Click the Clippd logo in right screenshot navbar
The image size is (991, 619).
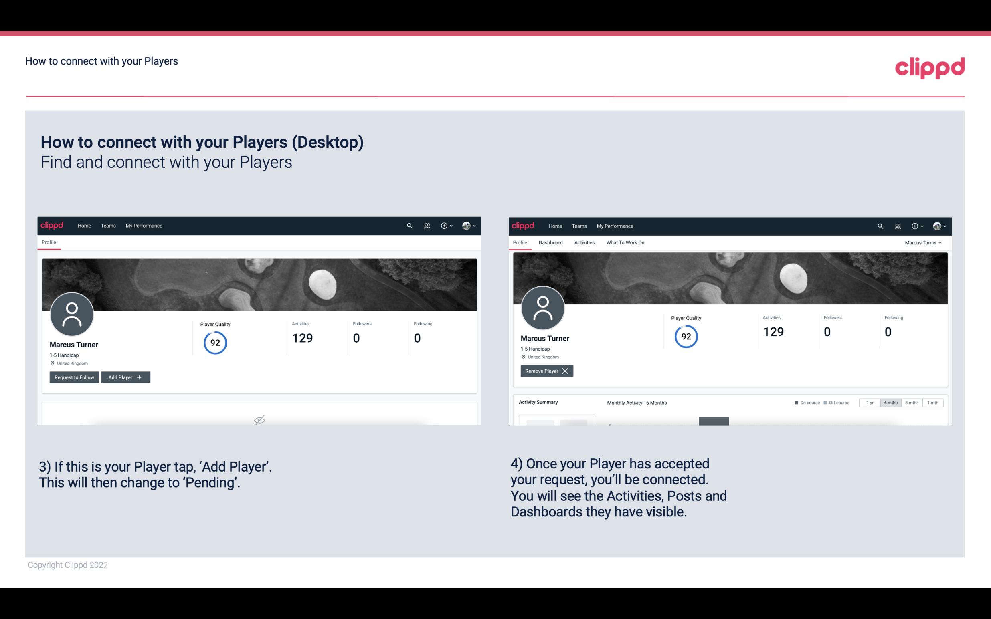(523, 225)
